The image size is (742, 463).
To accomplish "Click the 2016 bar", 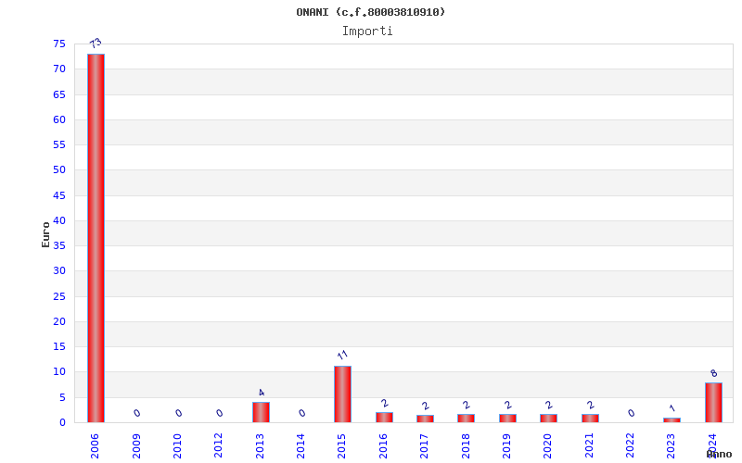I will (384, 418).
